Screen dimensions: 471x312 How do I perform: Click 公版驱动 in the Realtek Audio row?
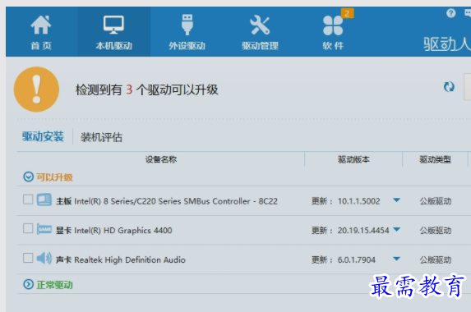(436, 259)
